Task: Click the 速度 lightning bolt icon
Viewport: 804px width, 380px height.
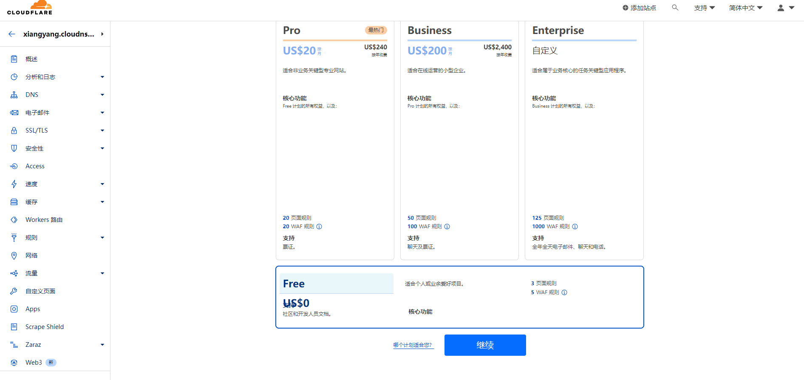Action: point(14,184)
